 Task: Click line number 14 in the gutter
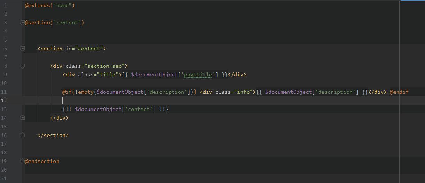(x=4, y=118)
